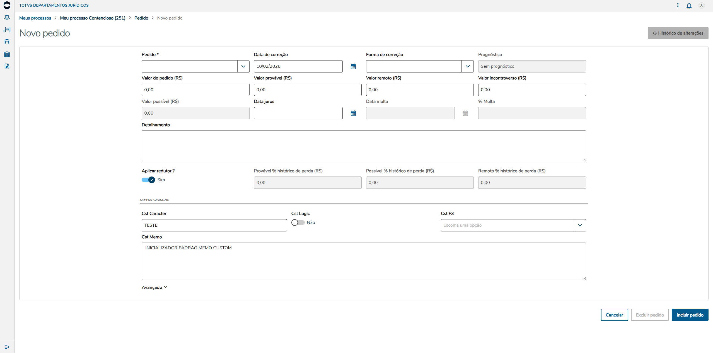
Task: Navigate to Pedido breadcrumb link
Action: coord(141,18)
